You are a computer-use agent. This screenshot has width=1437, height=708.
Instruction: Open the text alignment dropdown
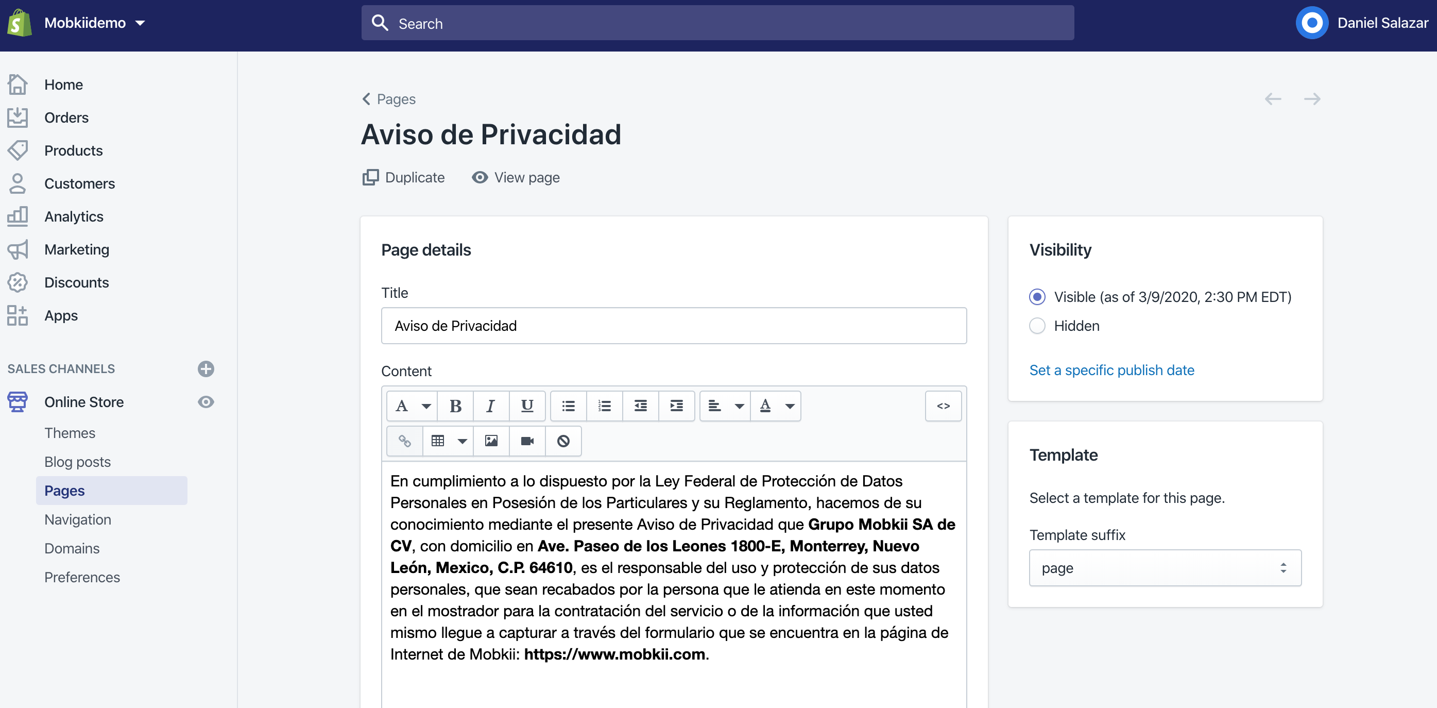pyautogui.click(x=725, y=406)
